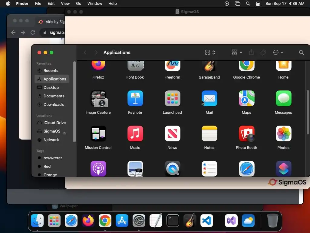
Task: Select the Red tag
Action: pyautogui.click(x=52, y=167)
